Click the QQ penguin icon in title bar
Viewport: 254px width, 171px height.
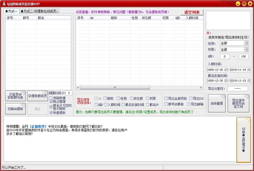coord(4,4)
